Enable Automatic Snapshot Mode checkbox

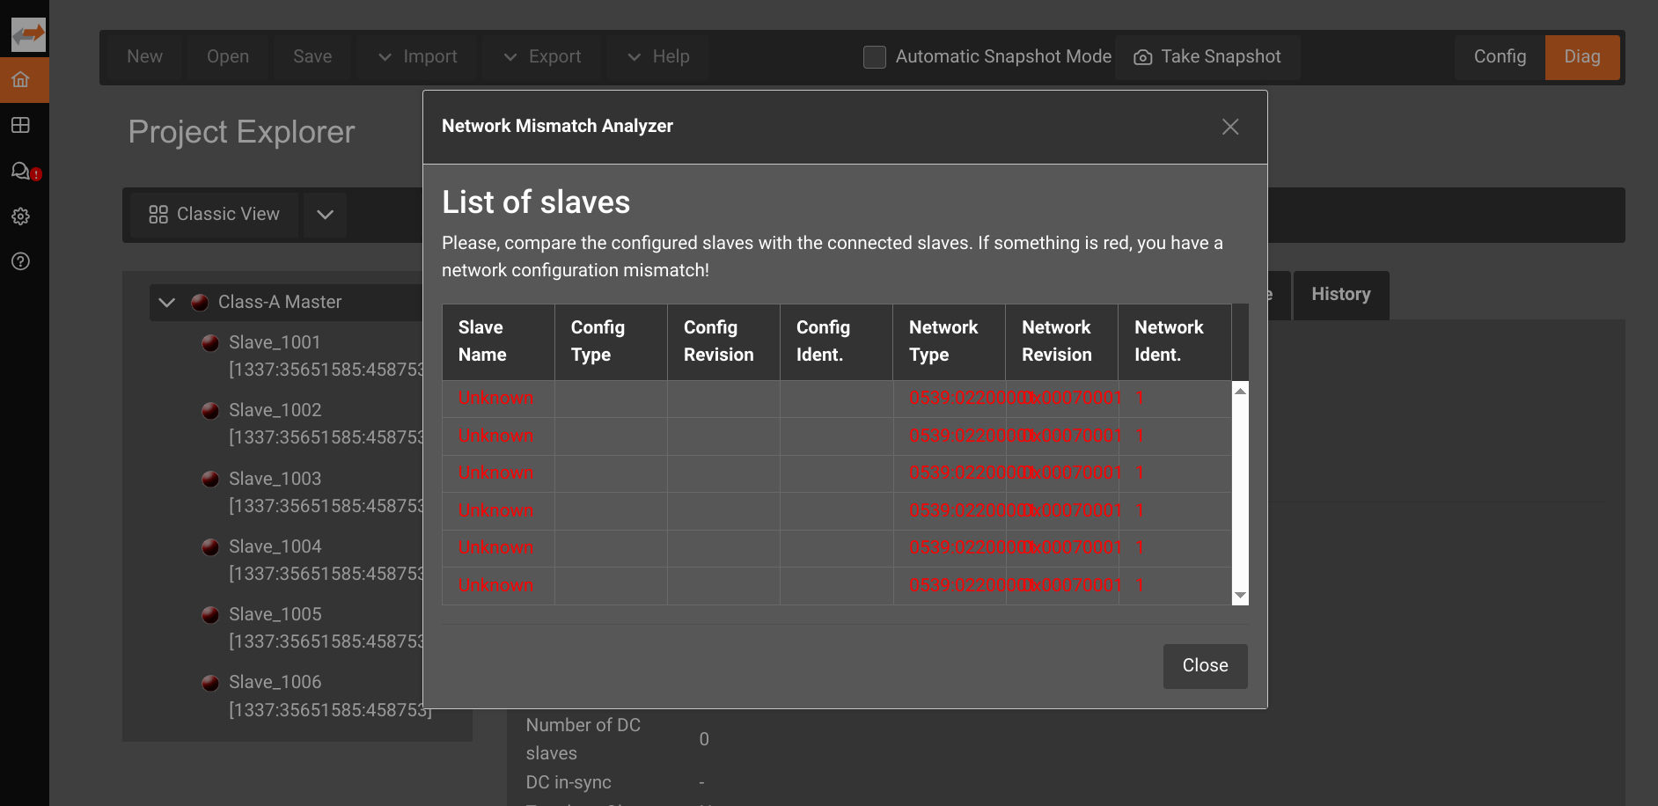tap(874, 57)
